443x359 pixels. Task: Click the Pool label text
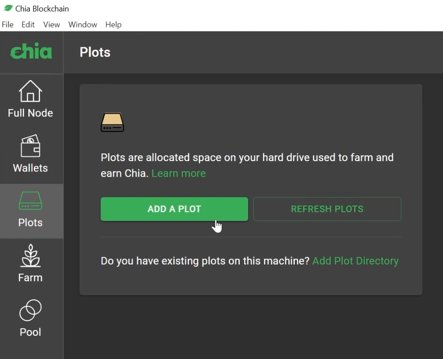click(30, 332)
